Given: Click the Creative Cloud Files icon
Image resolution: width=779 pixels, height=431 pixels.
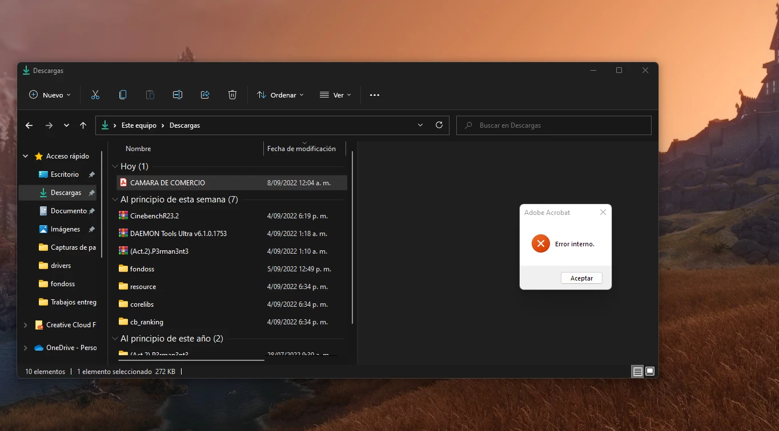Looking at the screenshot, I should [39, 325].
